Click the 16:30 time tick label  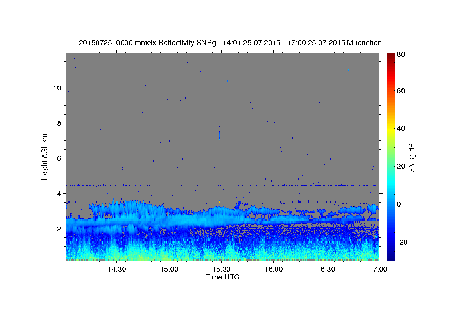(326, 270)
